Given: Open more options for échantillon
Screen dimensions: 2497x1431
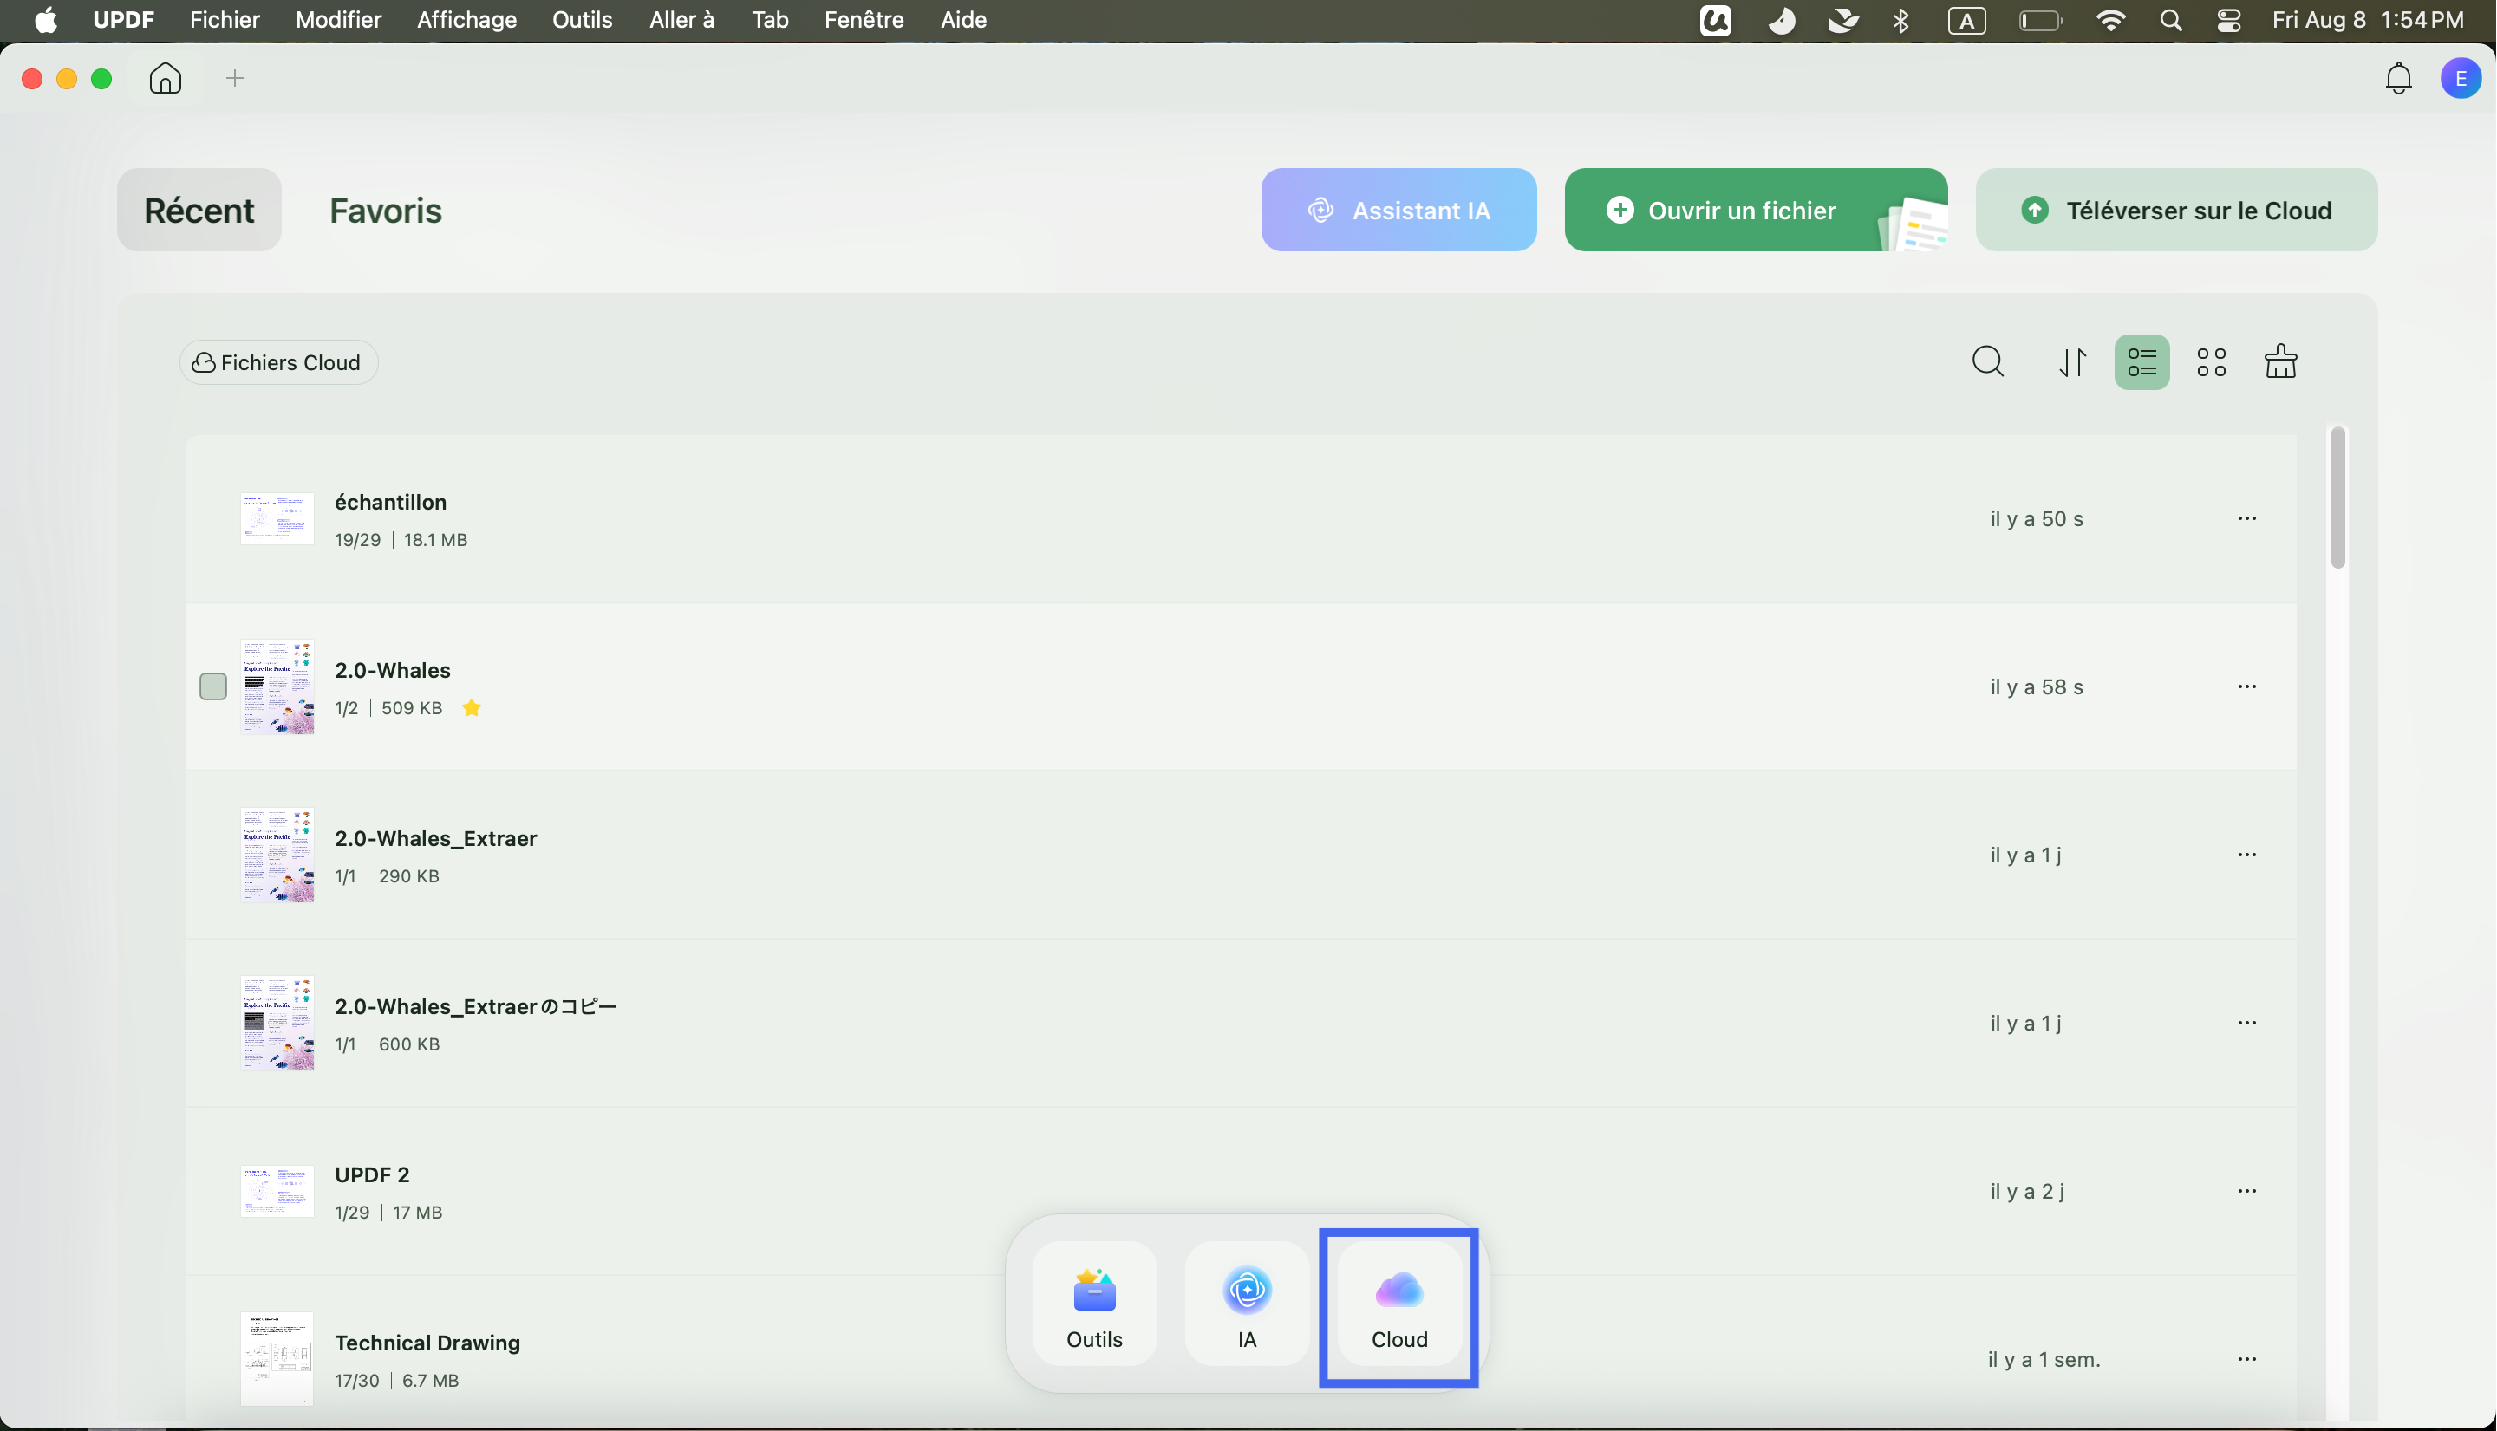Looking at the screenshot, I should (2246, 518).
